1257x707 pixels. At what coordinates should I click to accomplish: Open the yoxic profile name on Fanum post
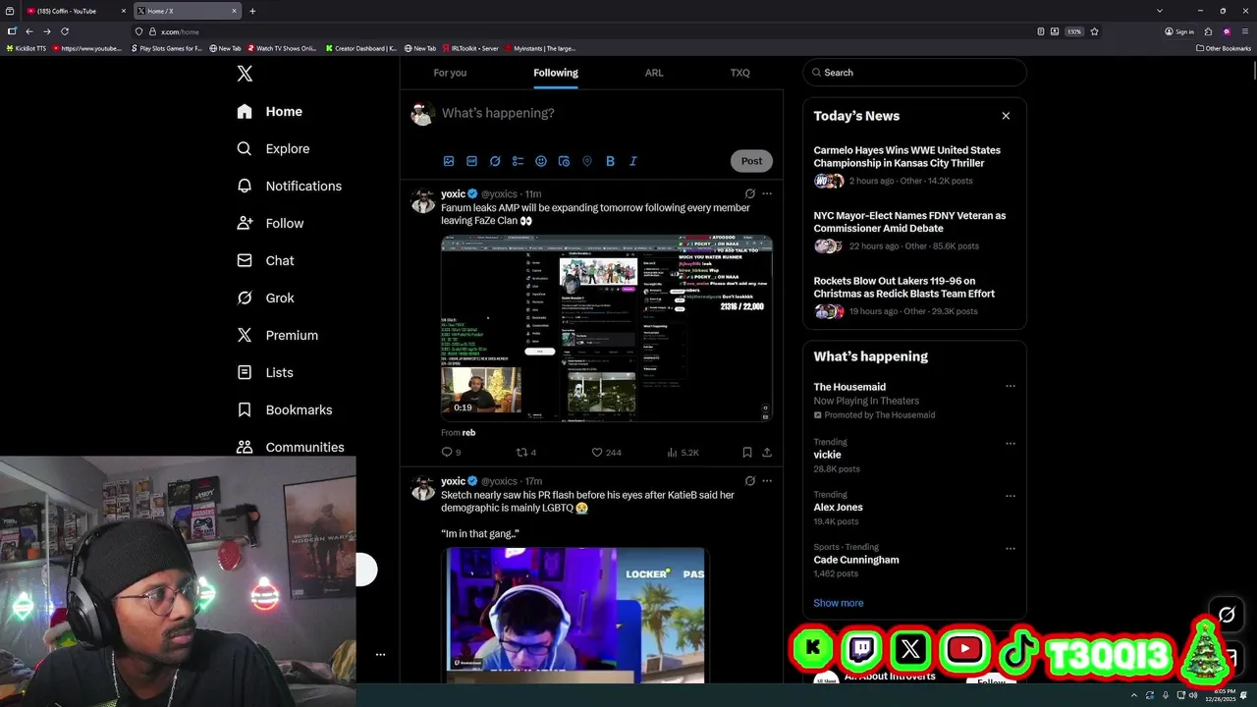453,194
